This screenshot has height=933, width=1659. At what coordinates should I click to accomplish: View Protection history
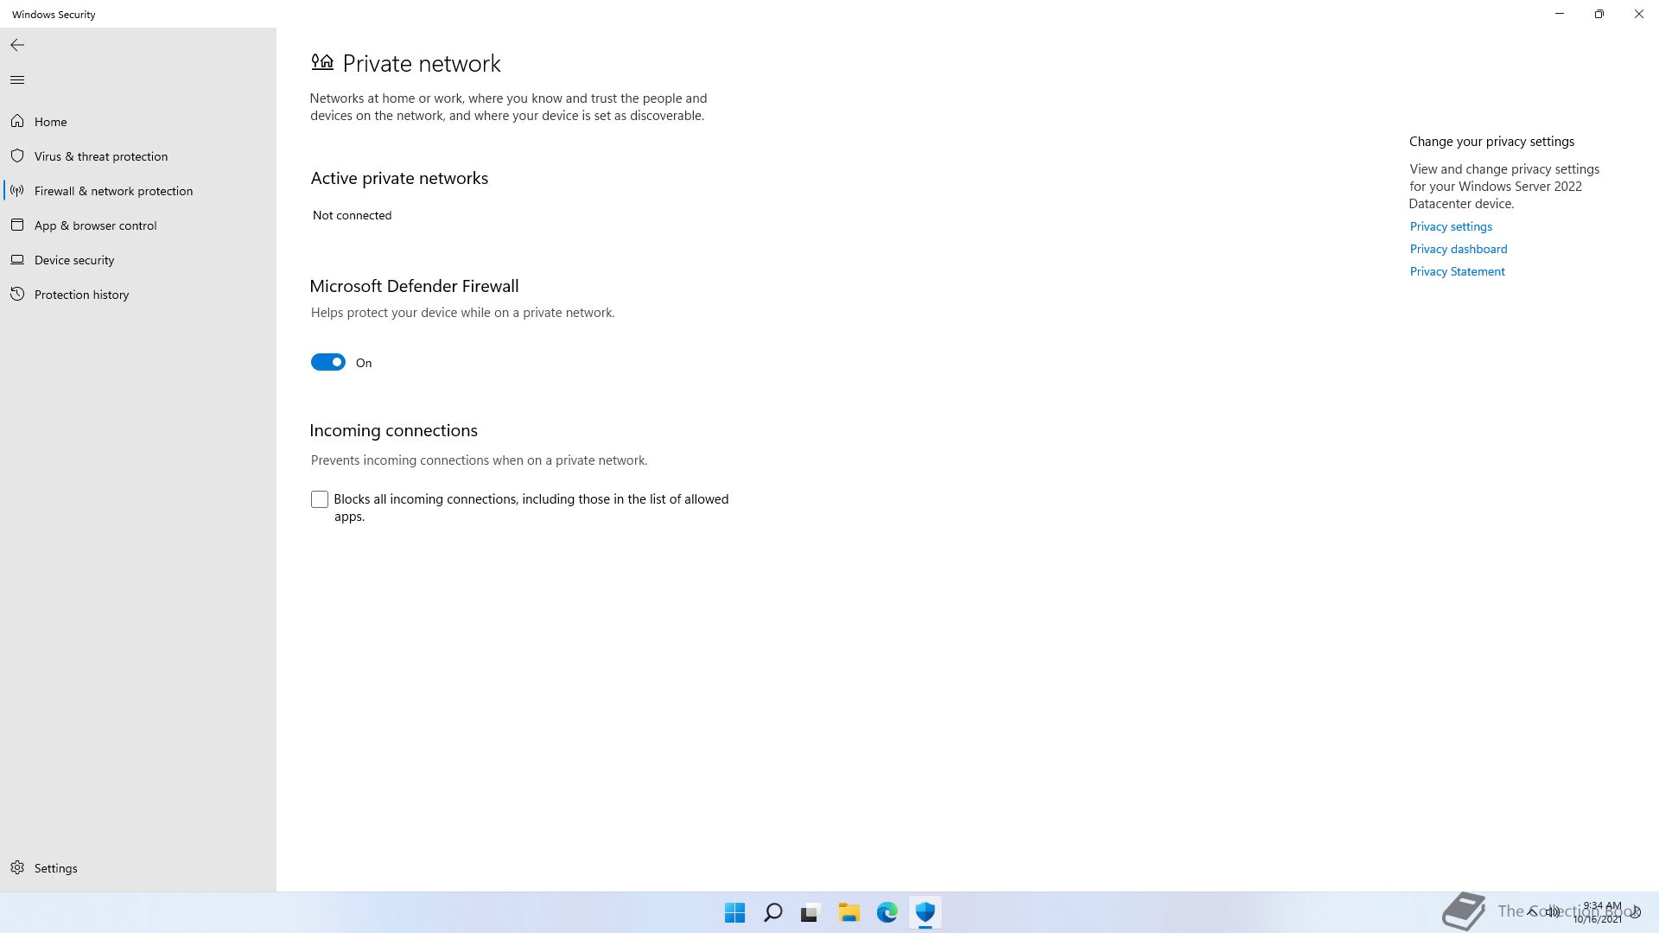tap(138, 295)
